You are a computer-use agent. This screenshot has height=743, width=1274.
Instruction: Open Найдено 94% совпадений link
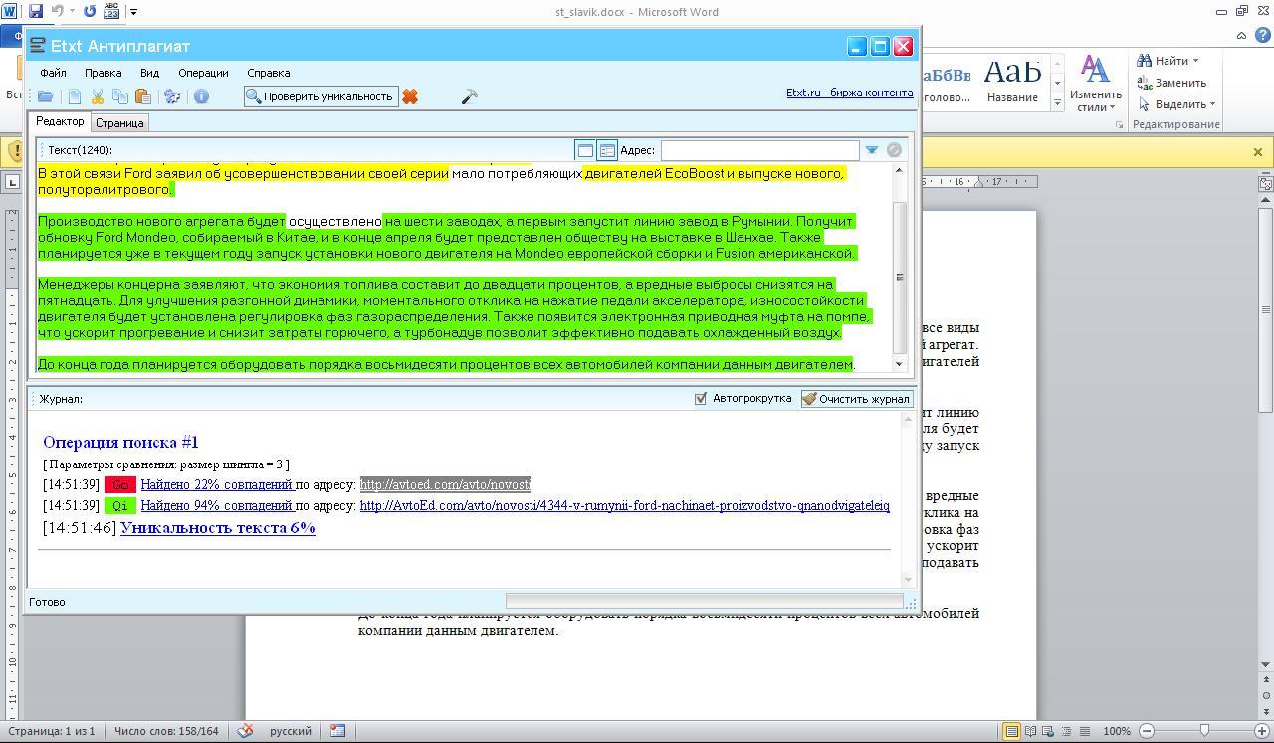[216, 505]
